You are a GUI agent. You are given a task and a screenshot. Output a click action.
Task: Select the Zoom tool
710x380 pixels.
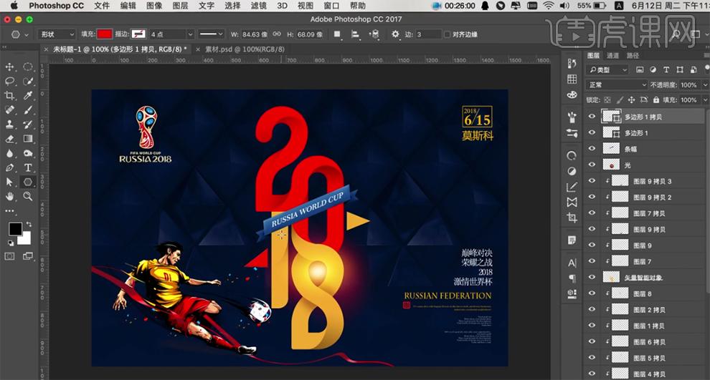[28, 196]
